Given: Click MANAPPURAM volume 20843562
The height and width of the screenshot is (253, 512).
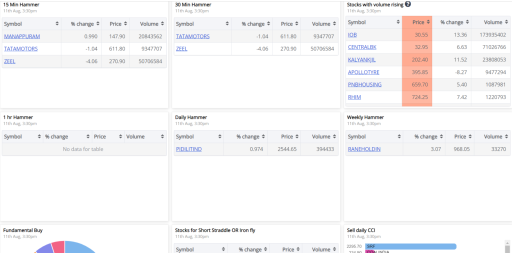Looking at the screenshot, I should click(150, 36).
